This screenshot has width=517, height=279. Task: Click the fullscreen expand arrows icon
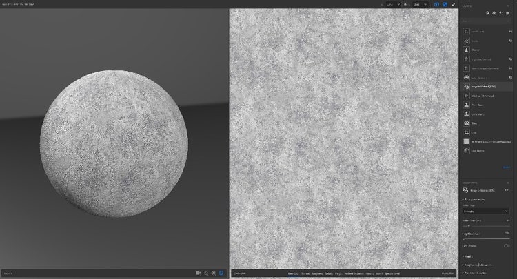pyautogui.click(x=454, y=4)
